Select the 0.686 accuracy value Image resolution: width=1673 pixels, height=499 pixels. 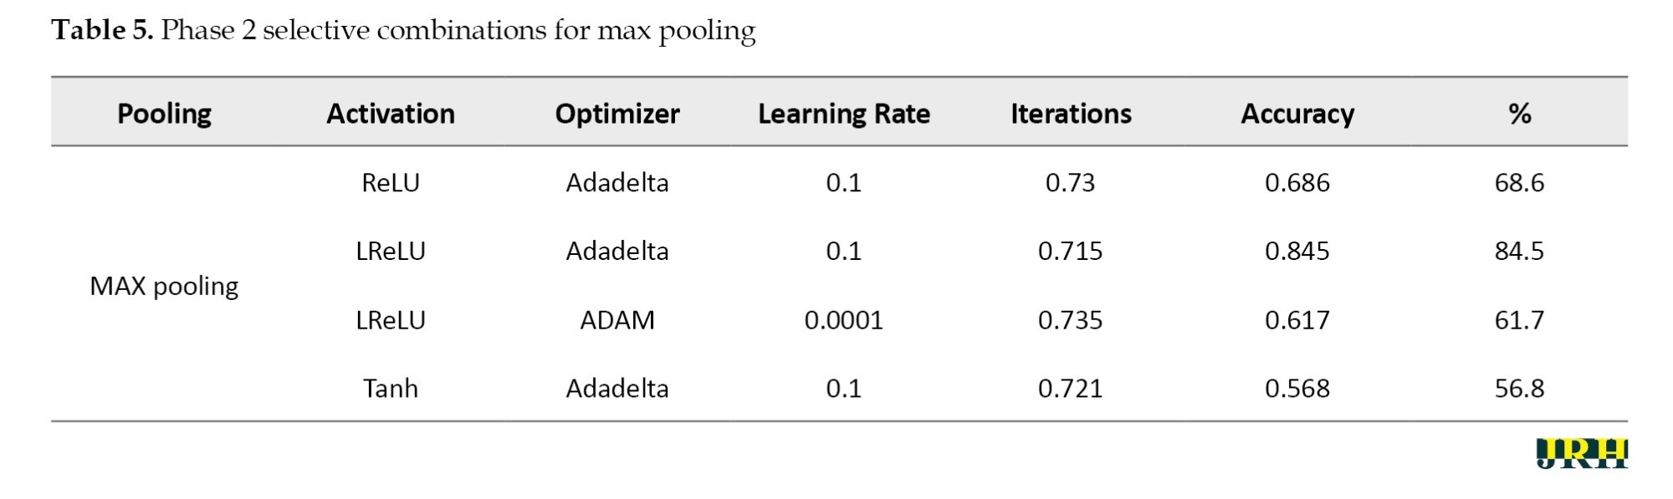(x=1297, y=182)
